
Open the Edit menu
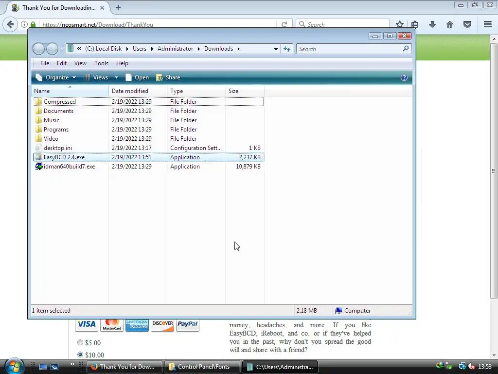pos(62,63)
